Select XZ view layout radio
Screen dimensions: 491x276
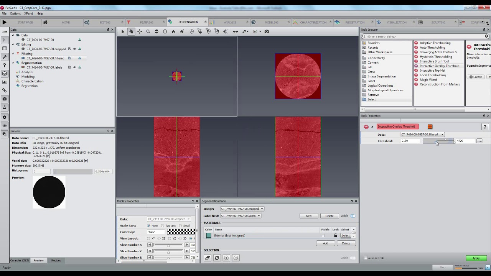click(160, 238)
